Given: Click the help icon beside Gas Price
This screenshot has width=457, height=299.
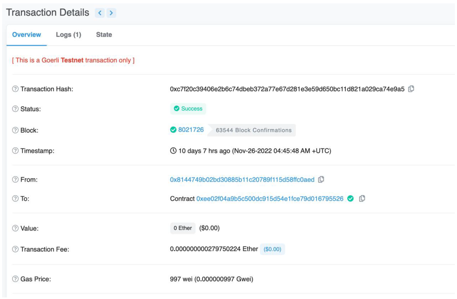Looking at the screenshot, I should click(15, 279).
